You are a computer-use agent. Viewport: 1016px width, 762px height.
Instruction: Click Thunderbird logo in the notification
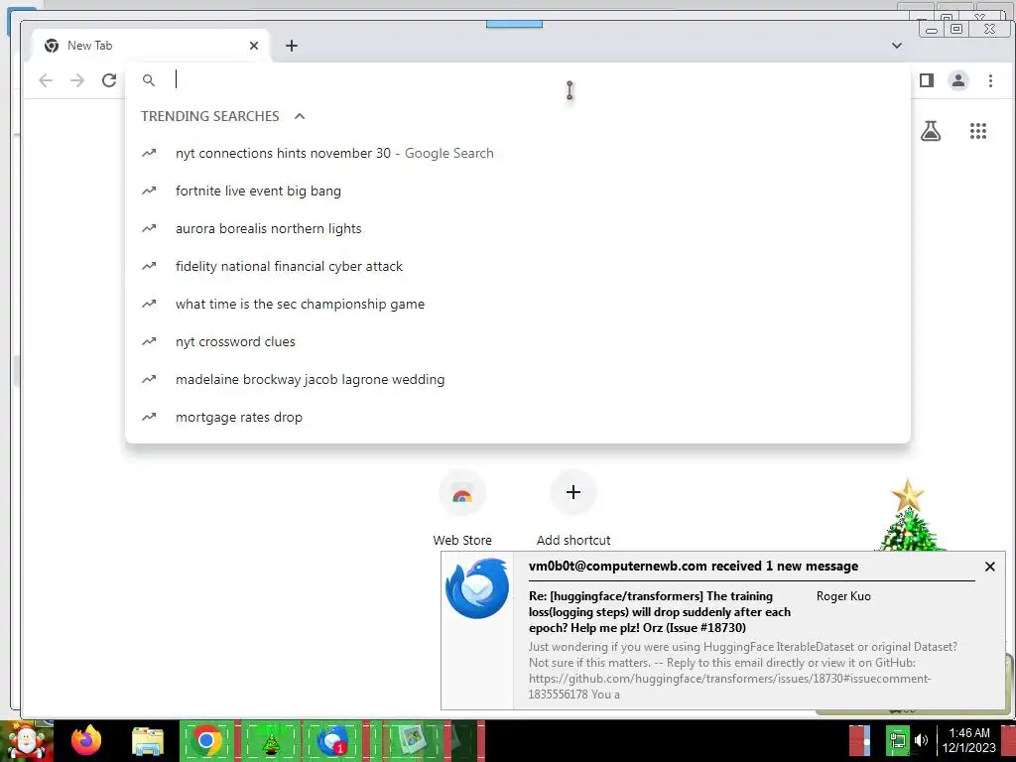click(x=477, y=588)
